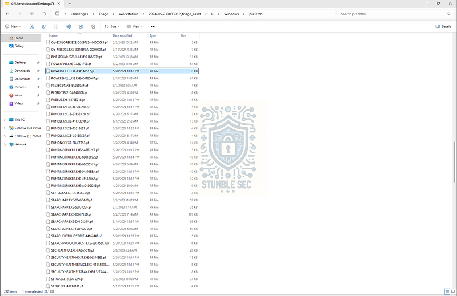Switch to details view layout icon
The image size is (457, 296).
(x=447, y=291)
